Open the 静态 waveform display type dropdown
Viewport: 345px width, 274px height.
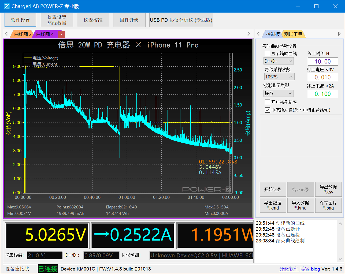279,93
